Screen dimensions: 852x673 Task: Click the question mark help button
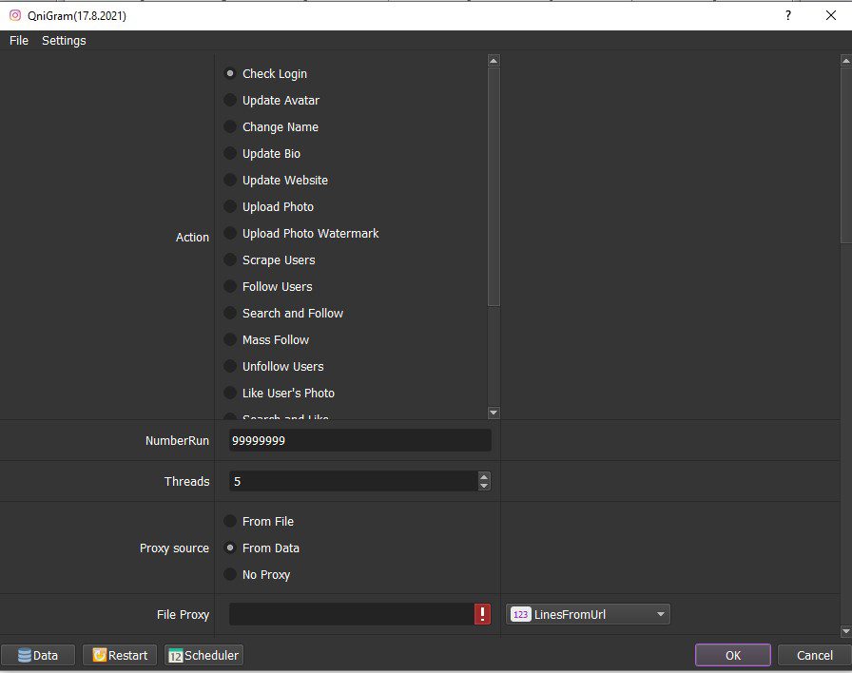click(788, 15)
